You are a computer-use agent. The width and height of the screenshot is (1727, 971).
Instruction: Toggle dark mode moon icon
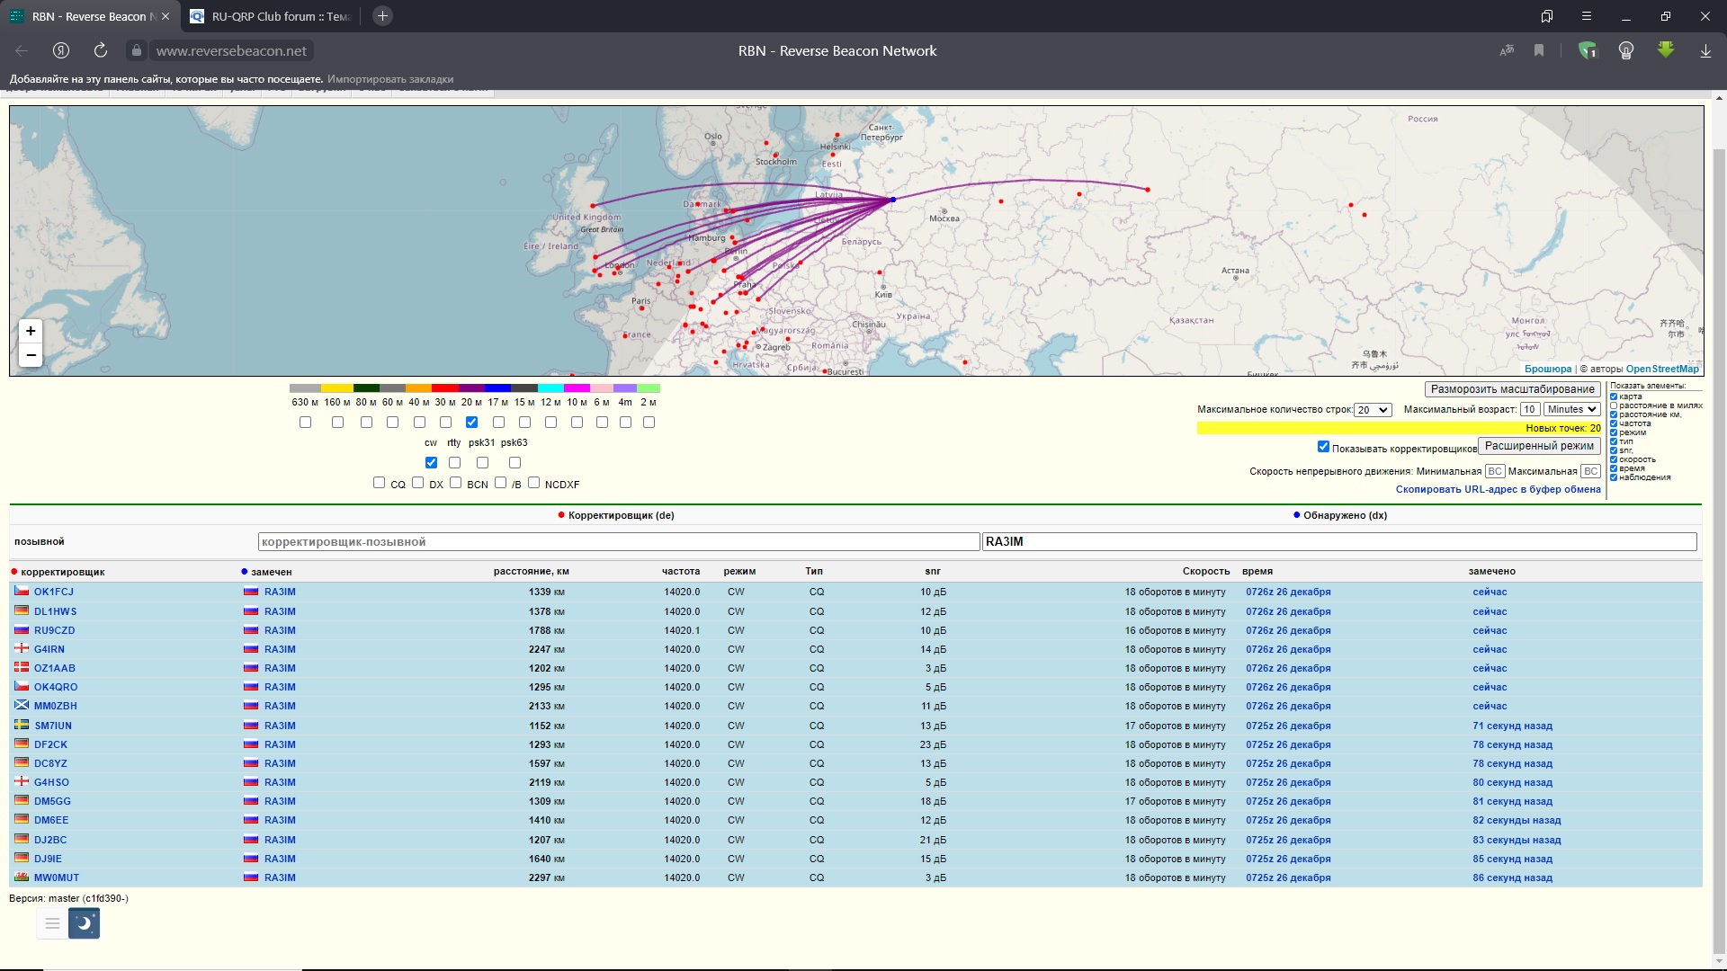[x=85, y=922]
